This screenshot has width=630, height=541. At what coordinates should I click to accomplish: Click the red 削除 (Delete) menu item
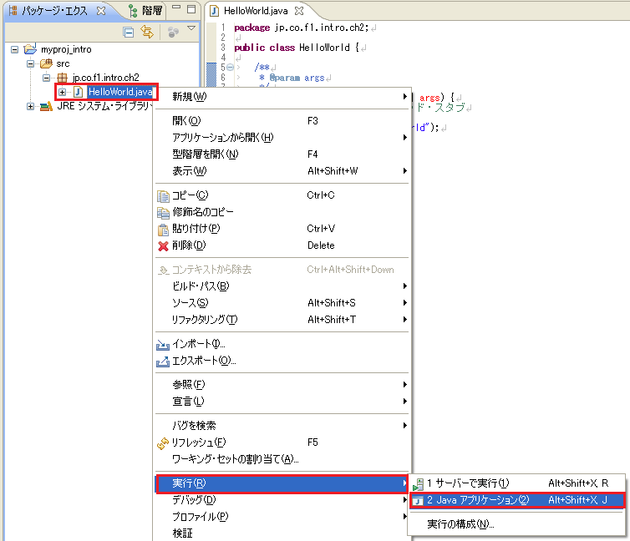point(188,245)
